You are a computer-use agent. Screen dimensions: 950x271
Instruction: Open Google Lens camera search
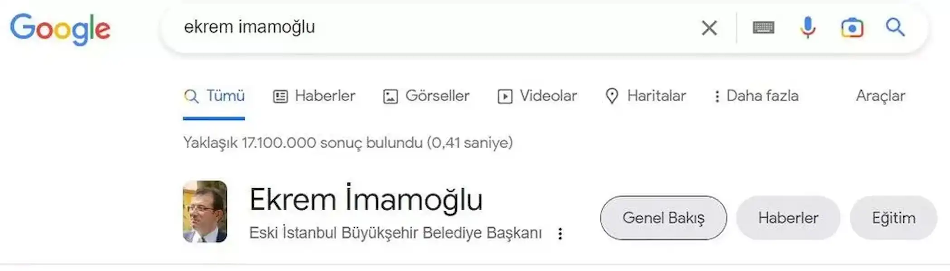[852, 28]
